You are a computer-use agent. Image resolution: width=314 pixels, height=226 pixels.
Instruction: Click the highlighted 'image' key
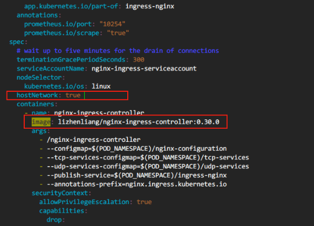click(41, 122)
